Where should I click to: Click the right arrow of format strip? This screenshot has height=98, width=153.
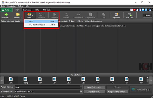[151, 80]
